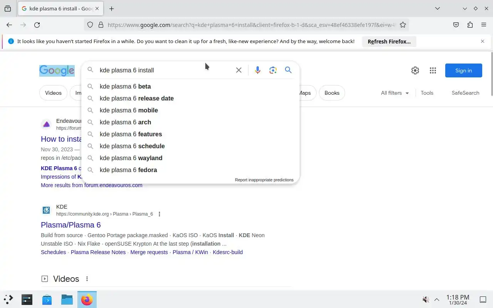Open Dolphin file manager from taskbar
This screenshot has width=493, height=308.
coord(67,299)
